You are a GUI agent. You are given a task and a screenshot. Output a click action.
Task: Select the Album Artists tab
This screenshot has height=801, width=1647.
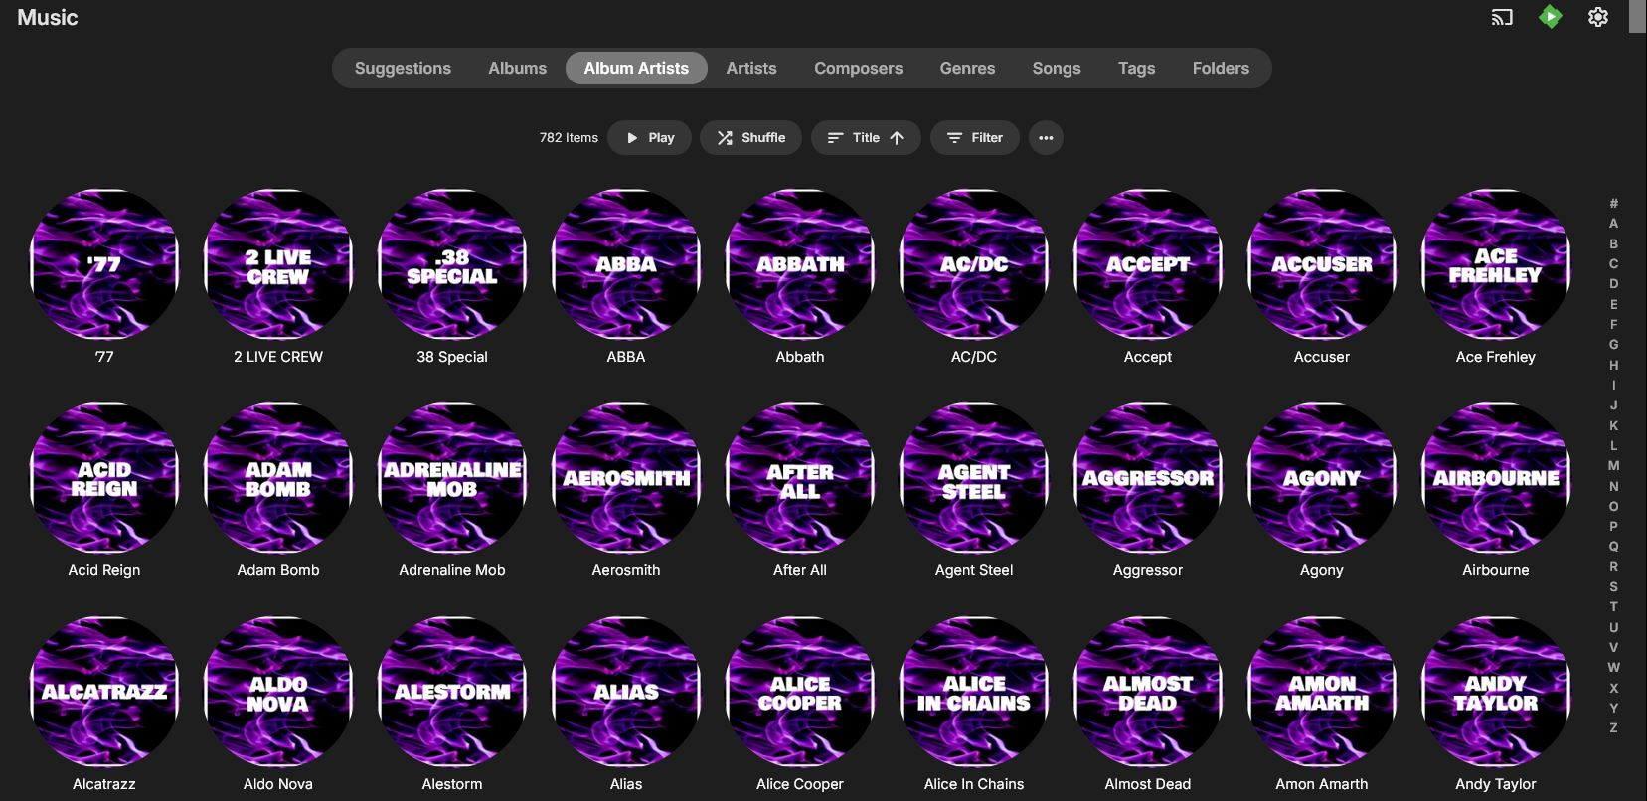pyautogui.click(x=636, y=68)
